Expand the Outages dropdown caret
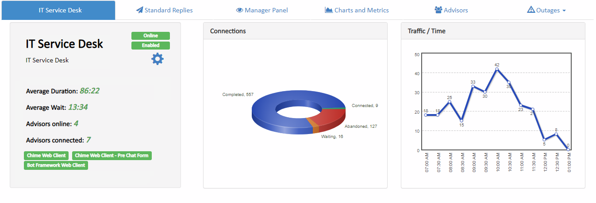596x203 pixels. (x=564, y=11)
